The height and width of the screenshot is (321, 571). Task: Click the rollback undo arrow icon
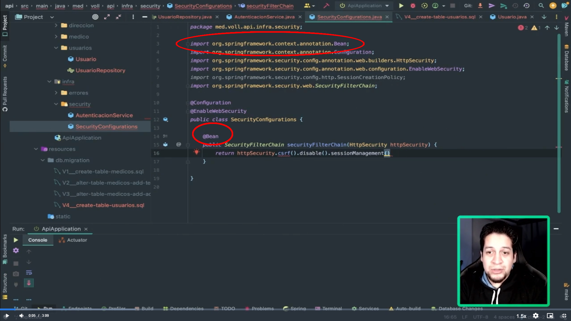pyautogui.click(x=526, y=6)
